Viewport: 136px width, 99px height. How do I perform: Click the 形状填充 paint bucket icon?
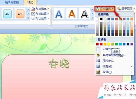click(33, 9)
